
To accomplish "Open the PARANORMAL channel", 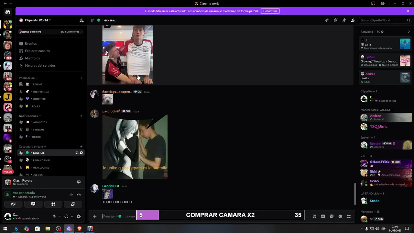I will (x=51, y=160).
